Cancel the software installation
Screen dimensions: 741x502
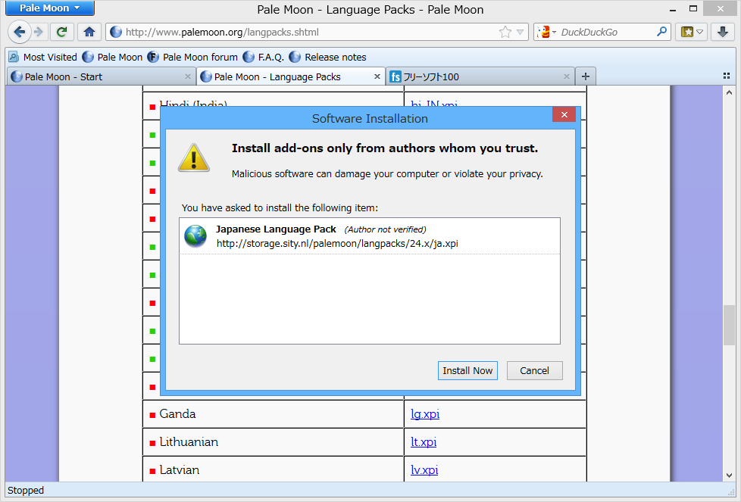coord(534,371)
